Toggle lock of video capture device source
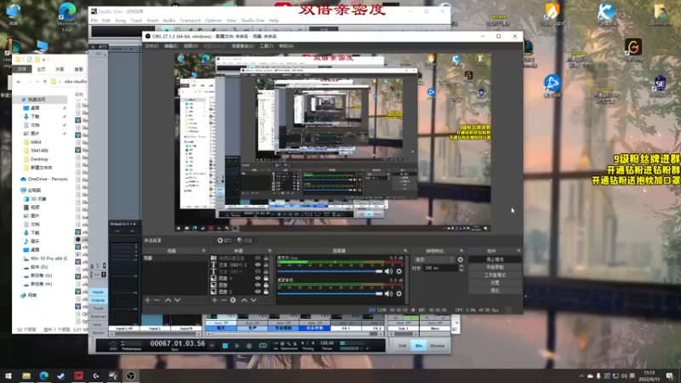Viewport: 681px width, 383px height. [x=266, y=258]
